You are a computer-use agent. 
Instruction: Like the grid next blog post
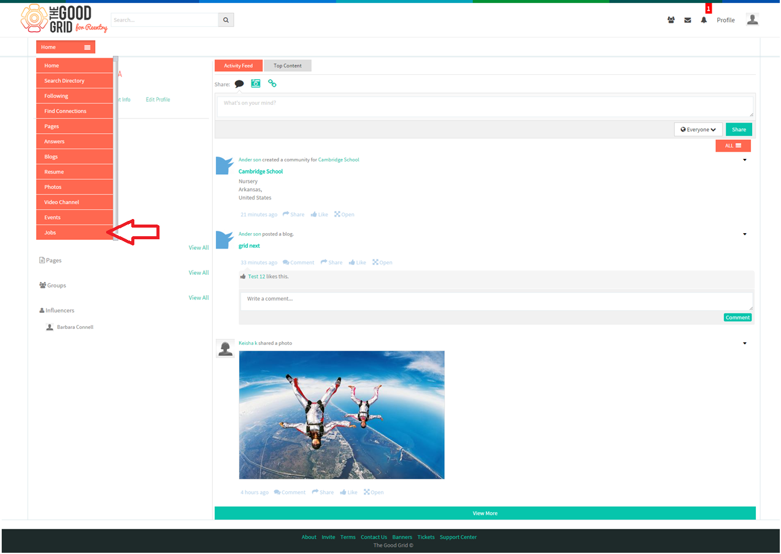coord(357,263)
